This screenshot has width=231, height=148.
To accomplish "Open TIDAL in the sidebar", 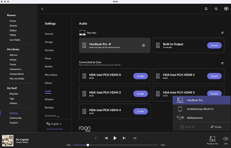I will 13,35.
